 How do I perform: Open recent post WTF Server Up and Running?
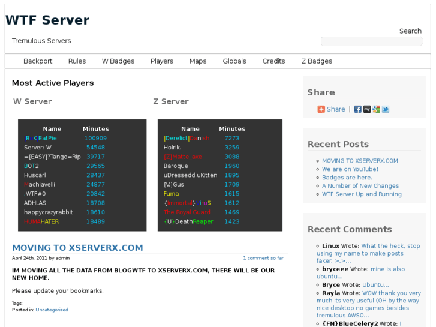(362, 194)
